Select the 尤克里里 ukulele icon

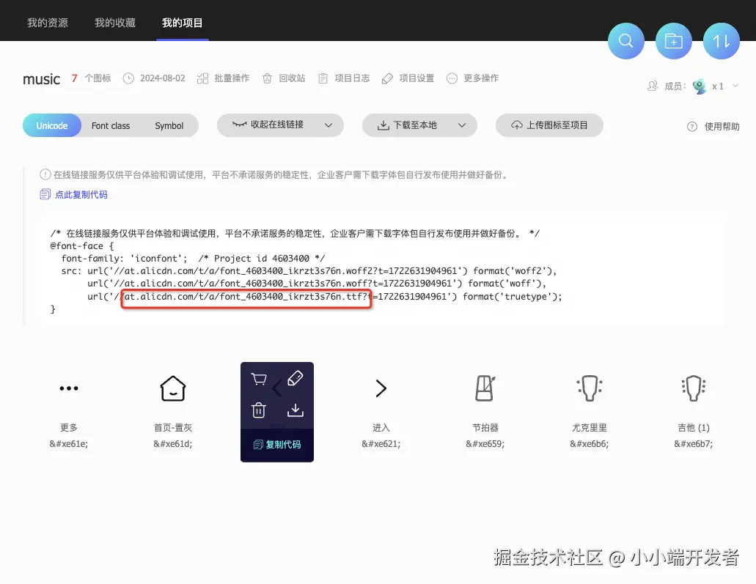coord(589,388)
